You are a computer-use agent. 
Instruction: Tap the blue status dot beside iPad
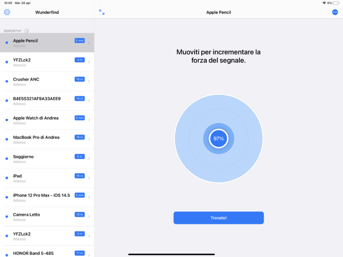coord(7,178)
